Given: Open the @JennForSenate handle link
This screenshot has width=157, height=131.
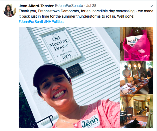Looking at the screenshot, I should (69, 6).
